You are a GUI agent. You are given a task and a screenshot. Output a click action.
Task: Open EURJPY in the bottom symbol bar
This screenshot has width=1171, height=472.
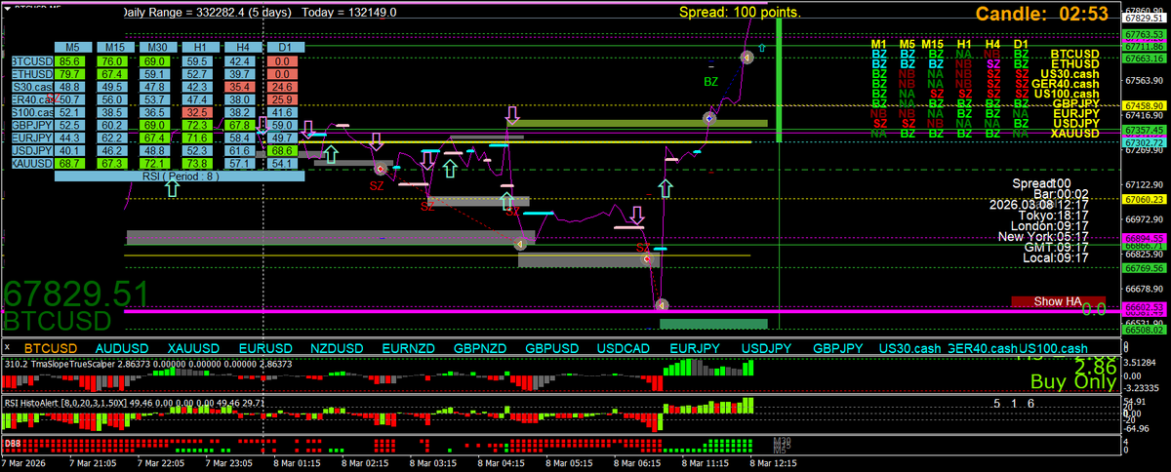(x=695, y=348)
